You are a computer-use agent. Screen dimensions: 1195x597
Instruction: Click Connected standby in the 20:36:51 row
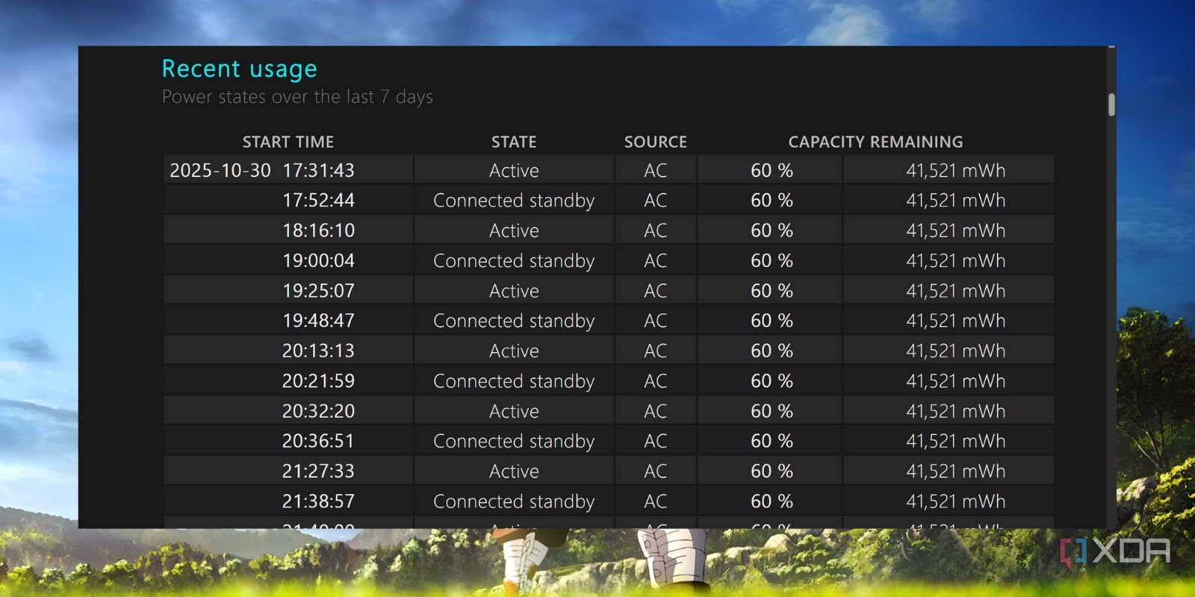(x=514, y=441)
